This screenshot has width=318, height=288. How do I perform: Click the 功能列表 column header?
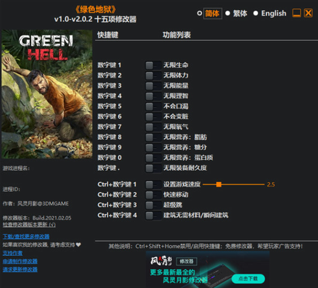[x=177, y=35]
